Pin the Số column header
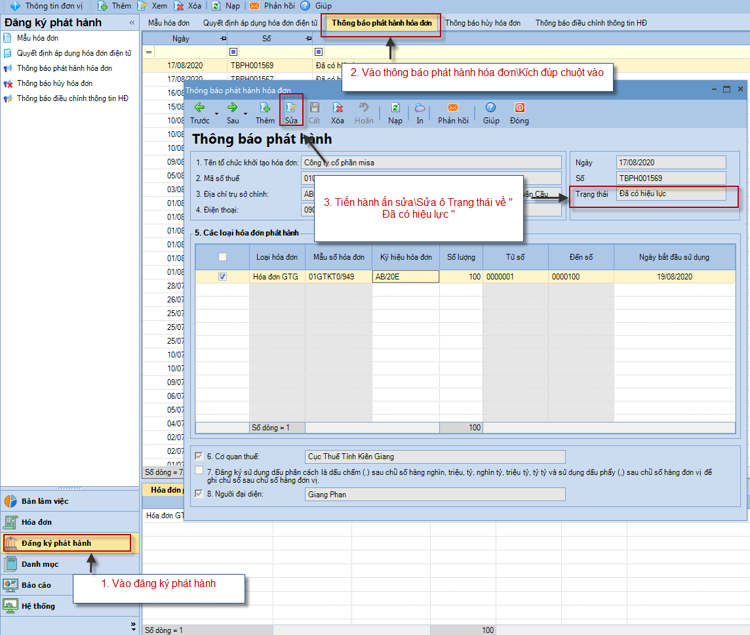The width and height of the screenshot is (750, 635). click(x=309, y=38)
